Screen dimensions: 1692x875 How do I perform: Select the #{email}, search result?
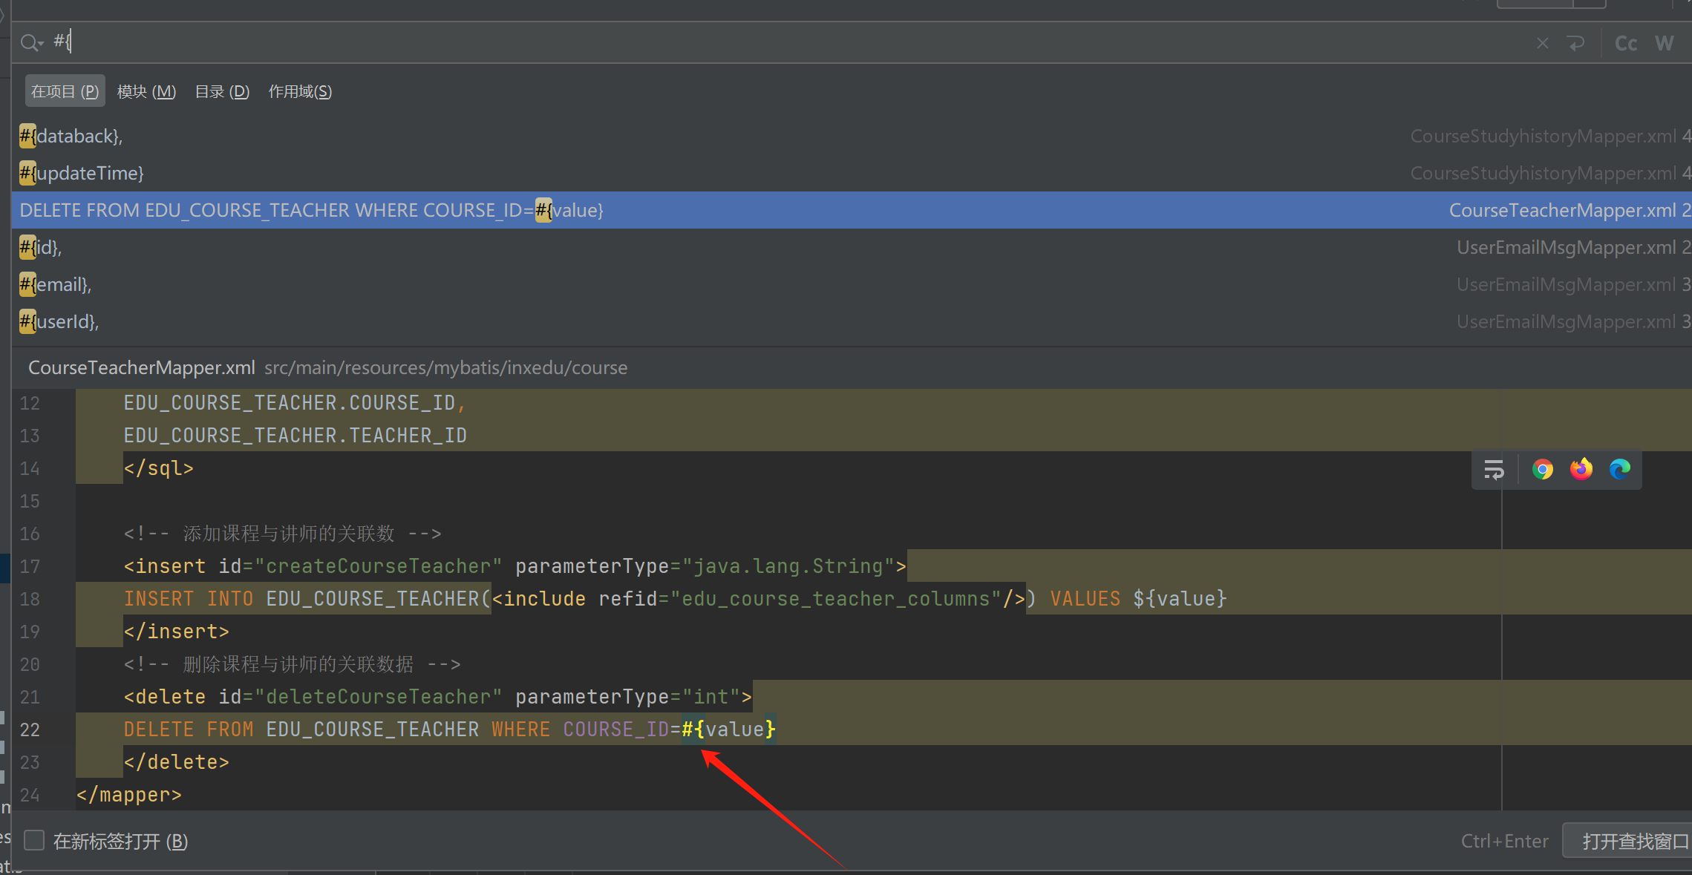pos(852,284)
